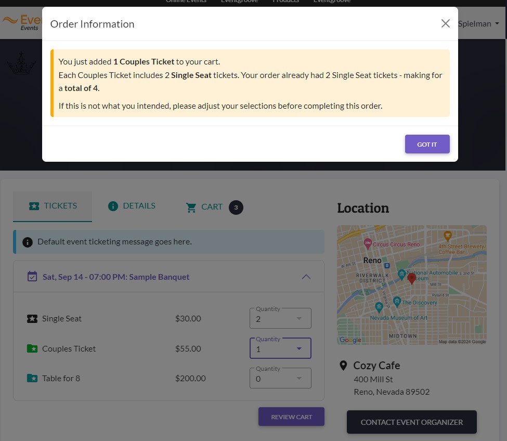Click the cart item count badge

click(236, 207)
